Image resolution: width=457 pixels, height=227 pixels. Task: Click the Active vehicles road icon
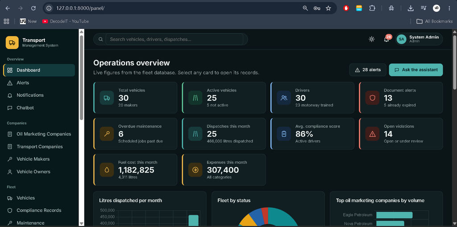(x=195, y=98)
